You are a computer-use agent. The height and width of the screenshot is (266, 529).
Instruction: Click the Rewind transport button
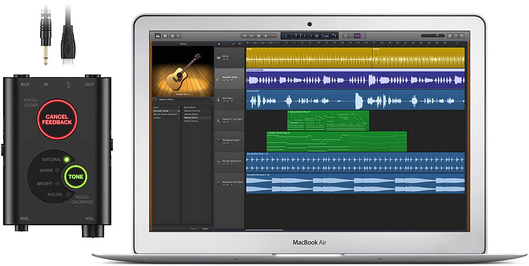[x=245, y=35]
